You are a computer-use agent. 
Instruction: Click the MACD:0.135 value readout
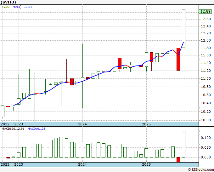[36, 129]
